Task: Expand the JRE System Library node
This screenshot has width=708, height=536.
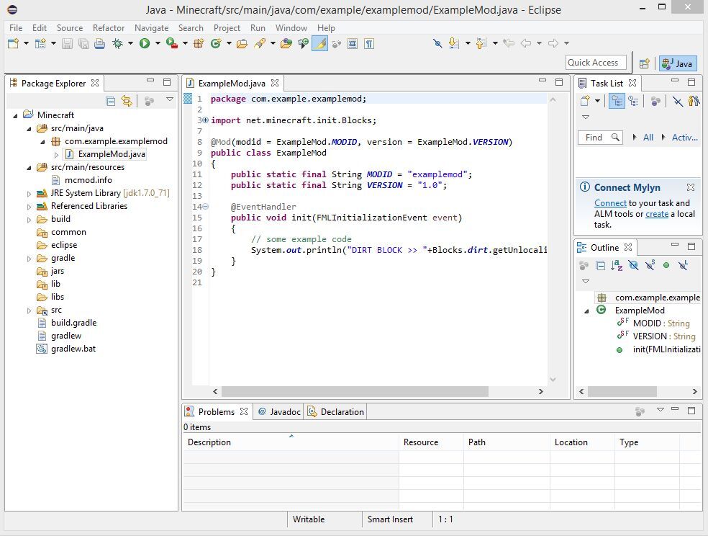Action: point(29,193)
